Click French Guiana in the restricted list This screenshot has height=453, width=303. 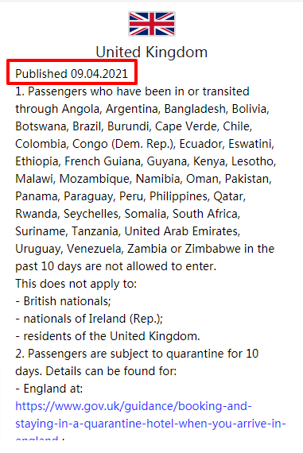103,161
